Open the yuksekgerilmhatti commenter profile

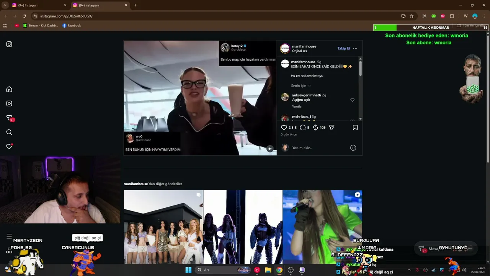click(307, 95)
